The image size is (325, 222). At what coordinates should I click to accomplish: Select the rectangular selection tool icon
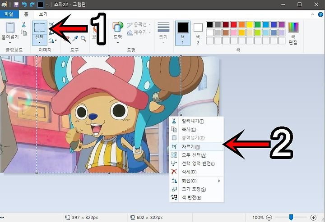pos(40,28)
